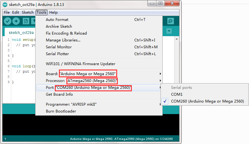249x144 pixels.
Task: Select Auto Format
Action: pyautogui.click(x=99, y=20)
